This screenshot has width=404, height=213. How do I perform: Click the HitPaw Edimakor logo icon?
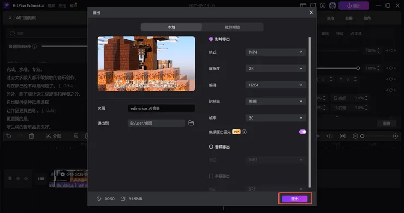[7, 5]
